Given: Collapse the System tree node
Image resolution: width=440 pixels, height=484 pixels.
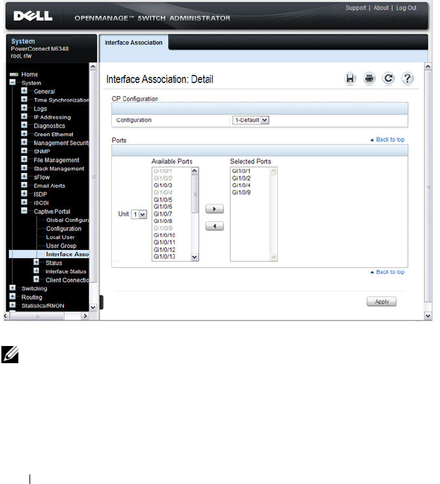Looking at the screenshot, I should pos(12,82).
